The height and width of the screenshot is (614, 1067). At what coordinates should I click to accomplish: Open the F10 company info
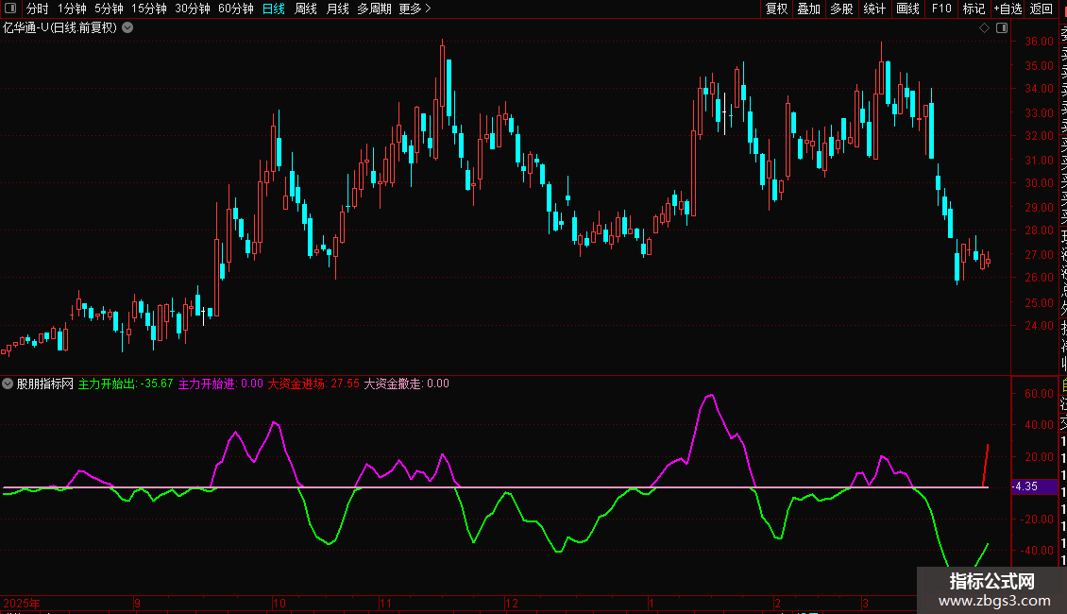(941, 9)
